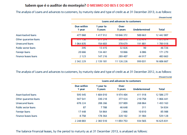The height and width of the screenshot is (135, 187).
Task: Click total '1 493 163'
Action: 163,103
